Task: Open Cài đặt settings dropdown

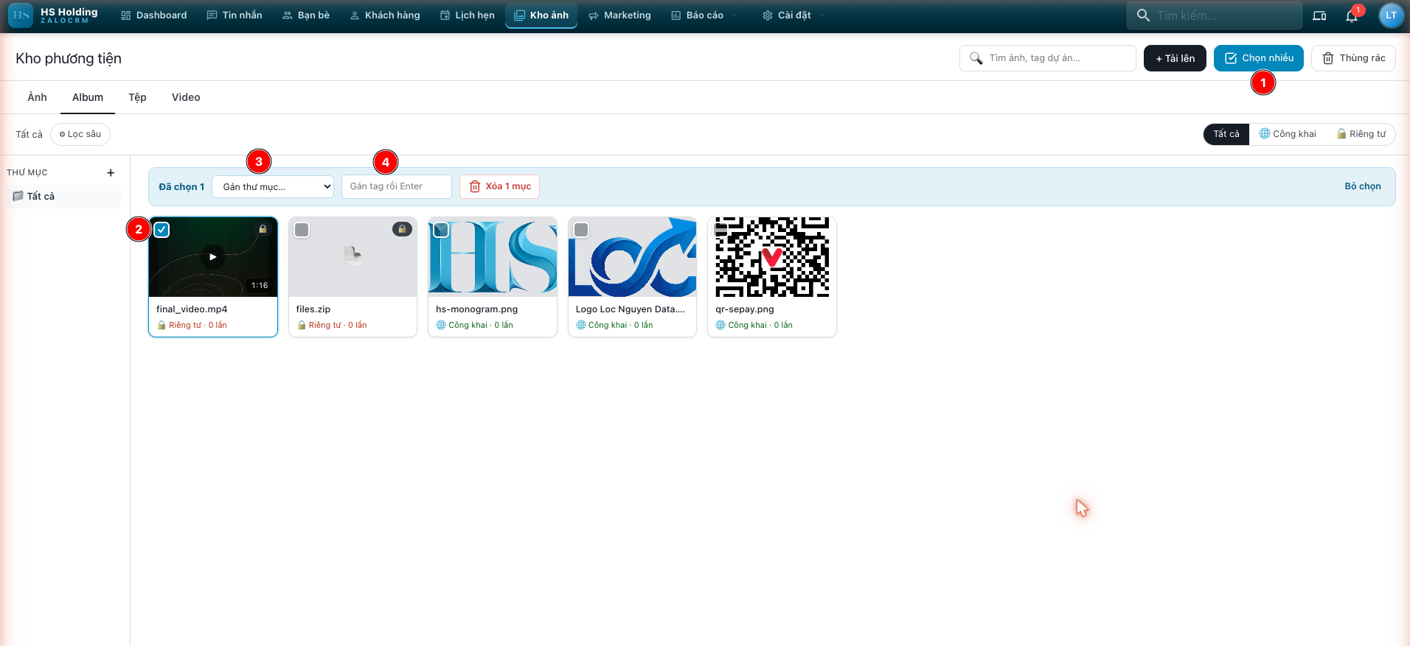Action: pyautogui.click(x=793, y=15)
